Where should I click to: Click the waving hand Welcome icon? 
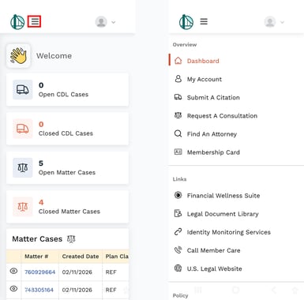point(18,56)
